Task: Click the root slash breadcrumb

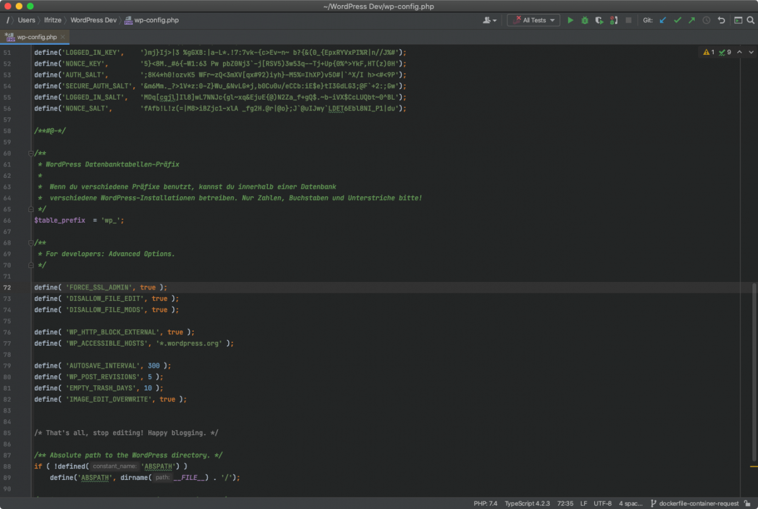Action: [x=8, y=20]
